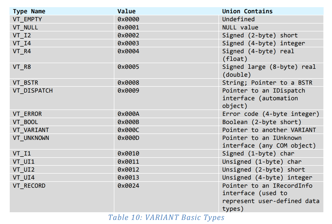The image size is (332, 224).
Task: Click "Unsigned (2-byte) short" description
Action: pos(263,170)
